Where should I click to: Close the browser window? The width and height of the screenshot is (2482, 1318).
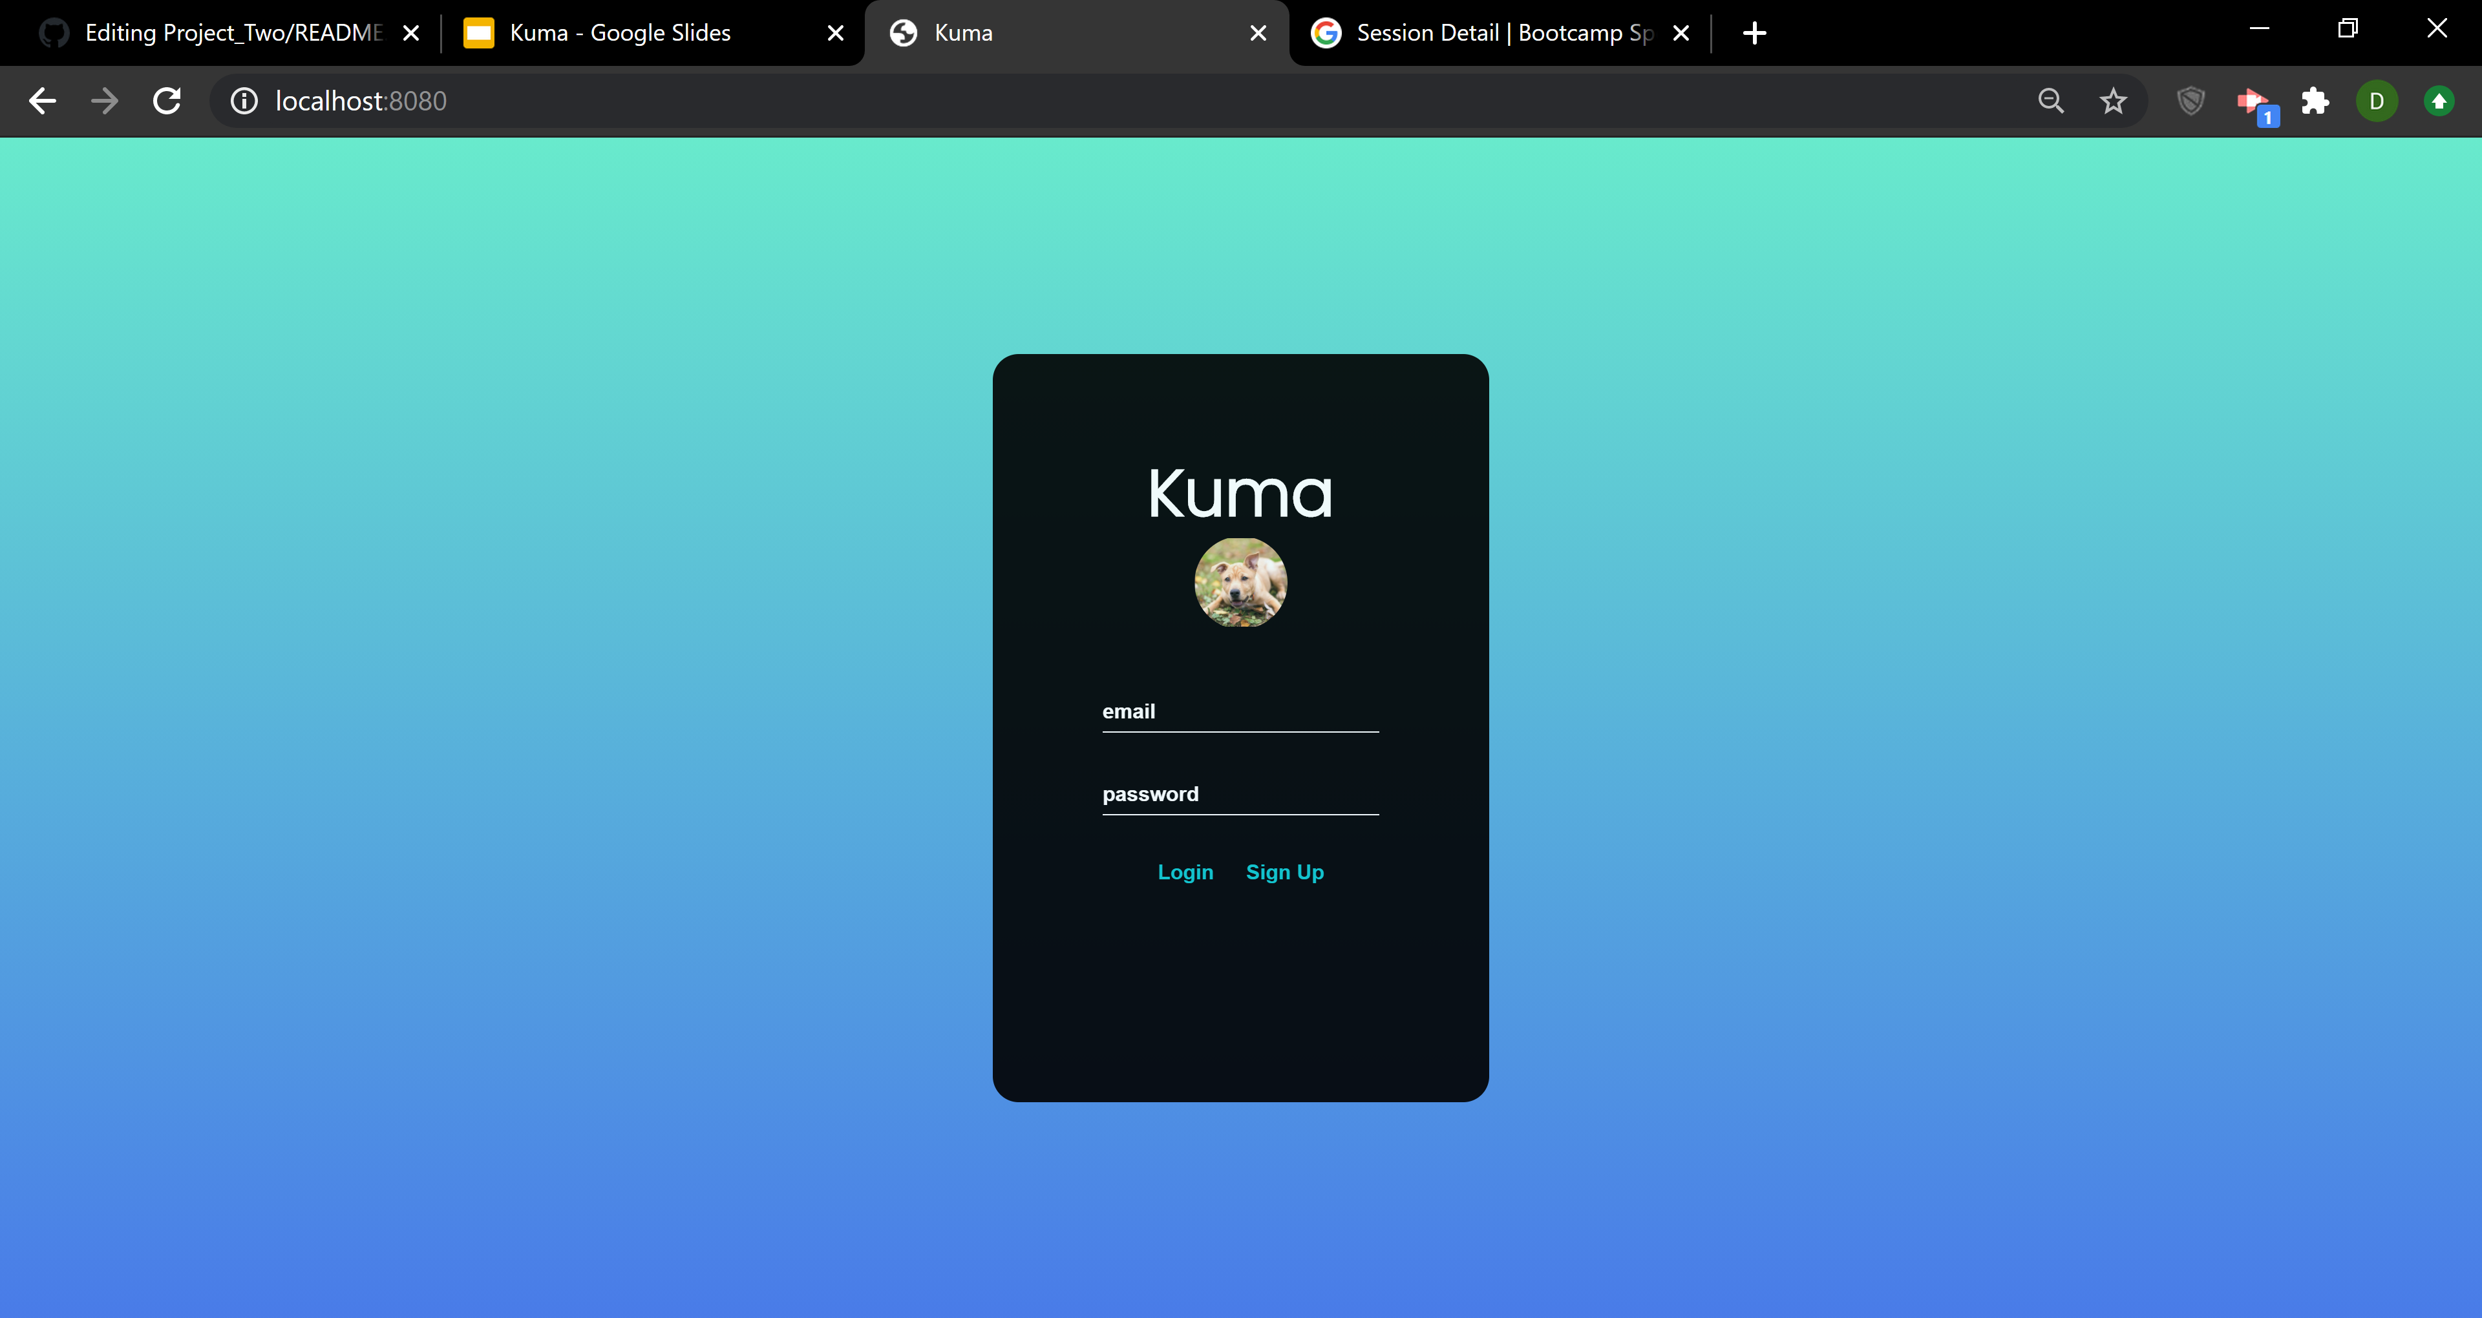pos(2437,29)
